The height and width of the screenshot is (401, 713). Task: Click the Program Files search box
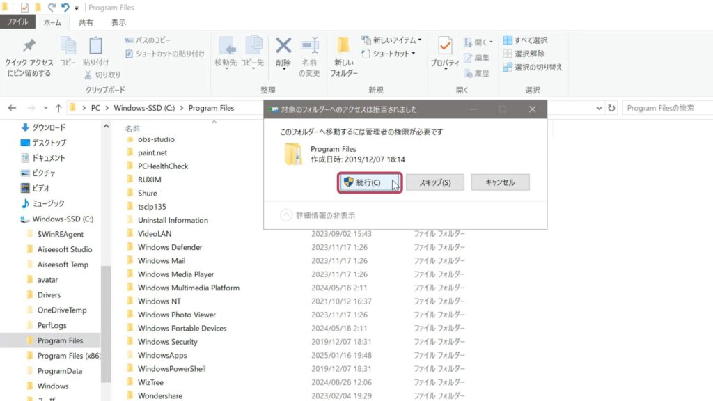[x=665, y=108]
